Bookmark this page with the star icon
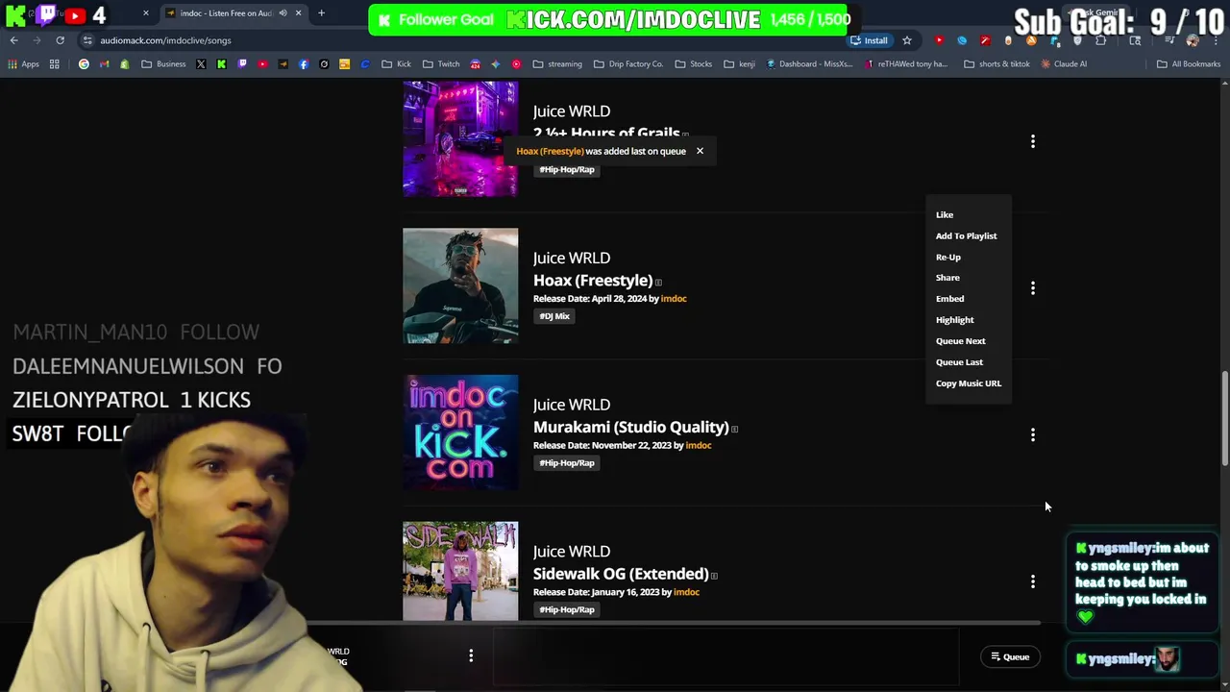This screenshot has width=1230, height=692. pyautogui.click(x=906, y=40)
